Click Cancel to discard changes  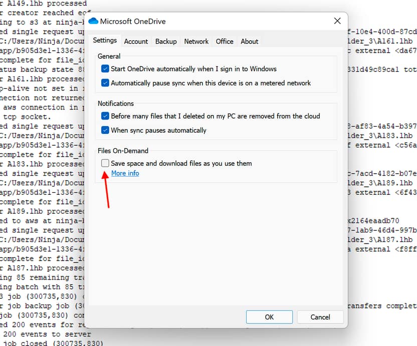click(320, 317)
